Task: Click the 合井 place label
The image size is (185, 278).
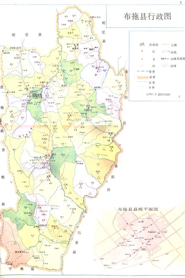Action: [x=43, y=252]
